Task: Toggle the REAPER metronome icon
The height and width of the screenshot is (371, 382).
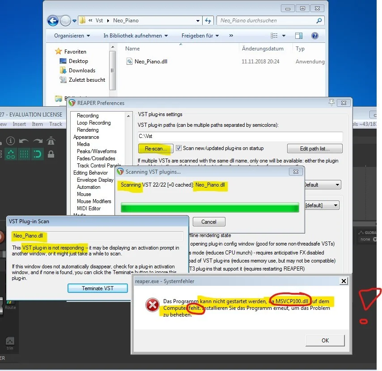Action: pyautogui.click(x=51, y=141)
